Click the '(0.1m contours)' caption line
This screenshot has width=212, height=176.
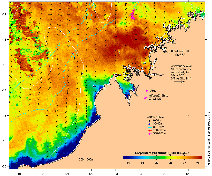point(181,69)
